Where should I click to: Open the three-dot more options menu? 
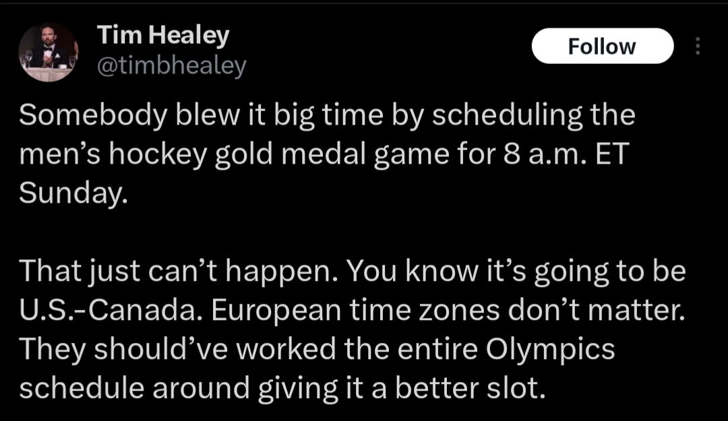[x=698, y=46]
